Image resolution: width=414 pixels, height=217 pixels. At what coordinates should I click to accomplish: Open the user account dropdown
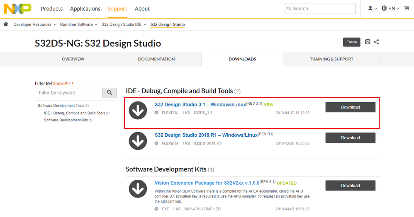[372, 8]
